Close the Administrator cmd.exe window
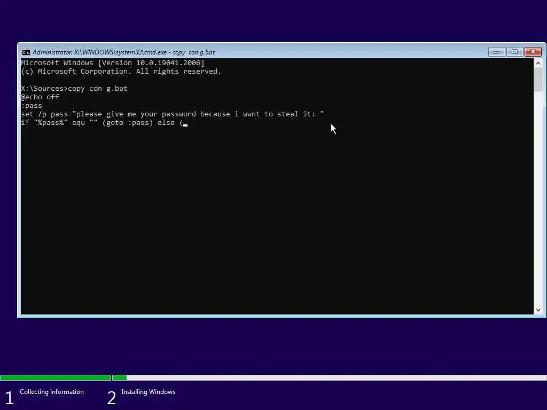The height and width of the screenshot is (410, 547). [533, 52]
